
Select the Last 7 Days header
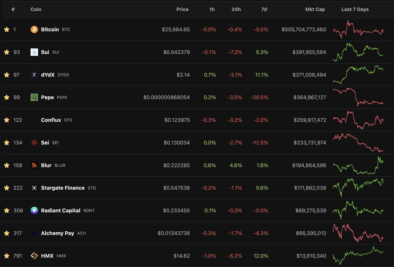[355, 9]
